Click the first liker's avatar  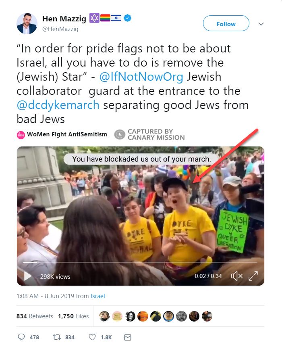[104, 316]
